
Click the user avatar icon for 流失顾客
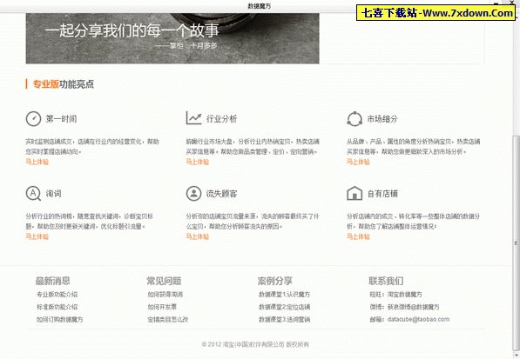(193, 194)
